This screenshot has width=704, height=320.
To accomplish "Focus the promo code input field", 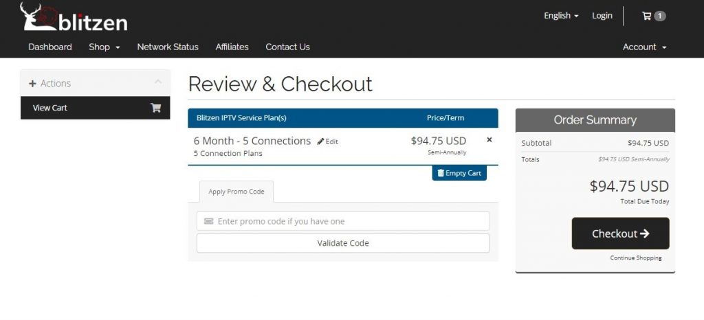I will coord(343,221).
